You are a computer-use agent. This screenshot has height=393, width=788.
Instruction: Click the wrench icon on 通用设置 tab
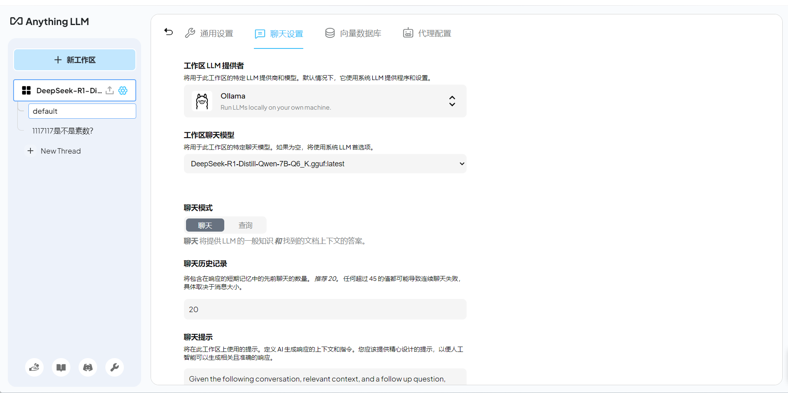190,33
